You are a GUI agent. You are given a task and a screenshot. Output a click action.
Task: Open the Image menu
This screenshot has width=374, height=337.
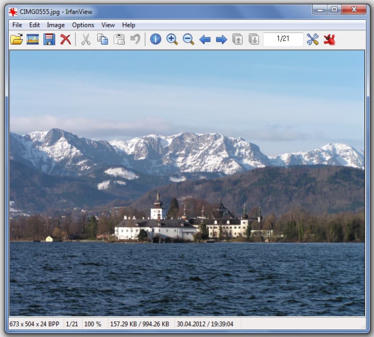click(x=56, y=25)
